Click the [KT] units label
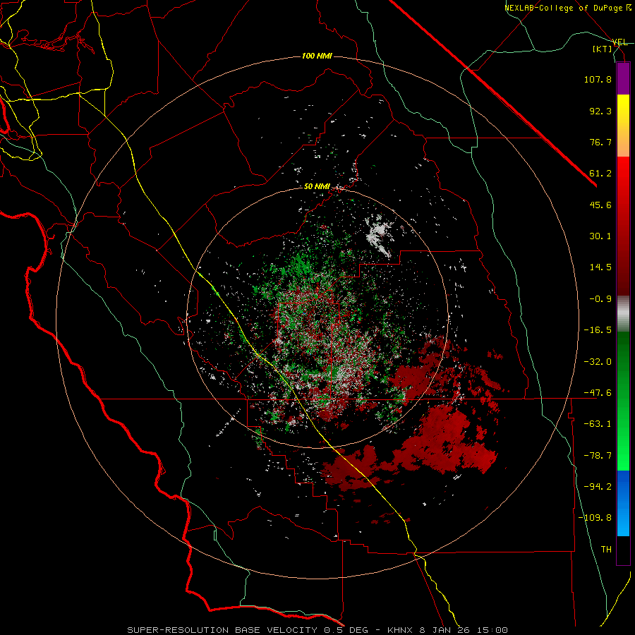Viewport: 635px width, 635px height. coord(602,49)
